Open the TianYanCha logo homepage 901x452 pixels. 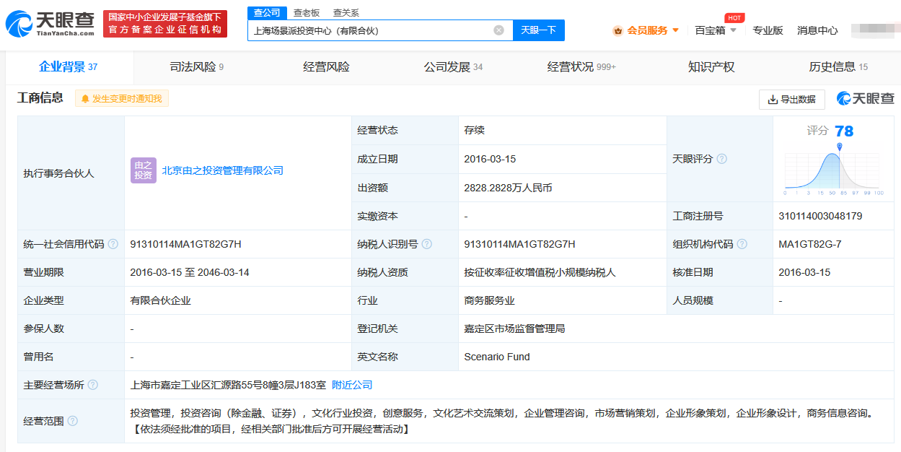50,24
